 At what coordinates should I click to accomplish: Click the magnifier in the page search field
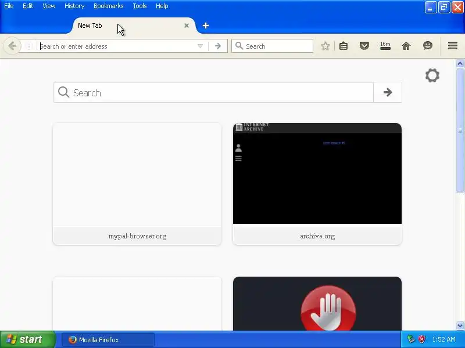point(63,92)
